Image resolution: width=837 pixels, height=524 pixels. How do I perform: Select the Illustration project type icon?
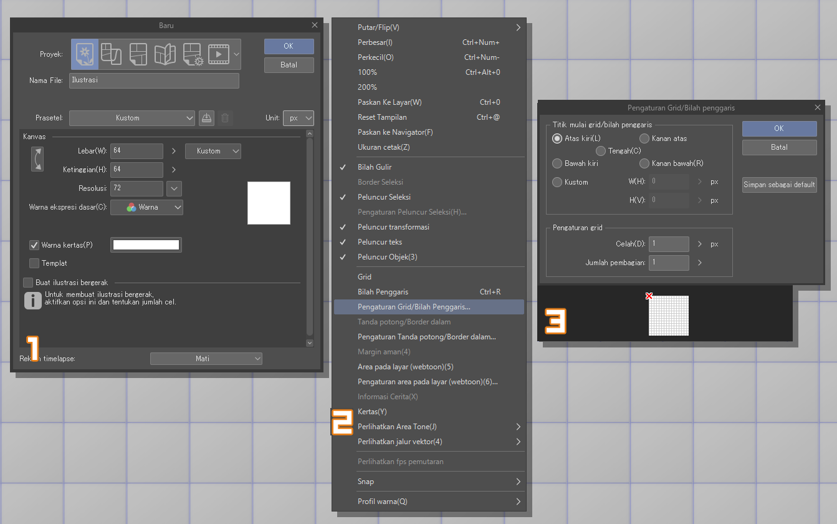click(85, 54)
